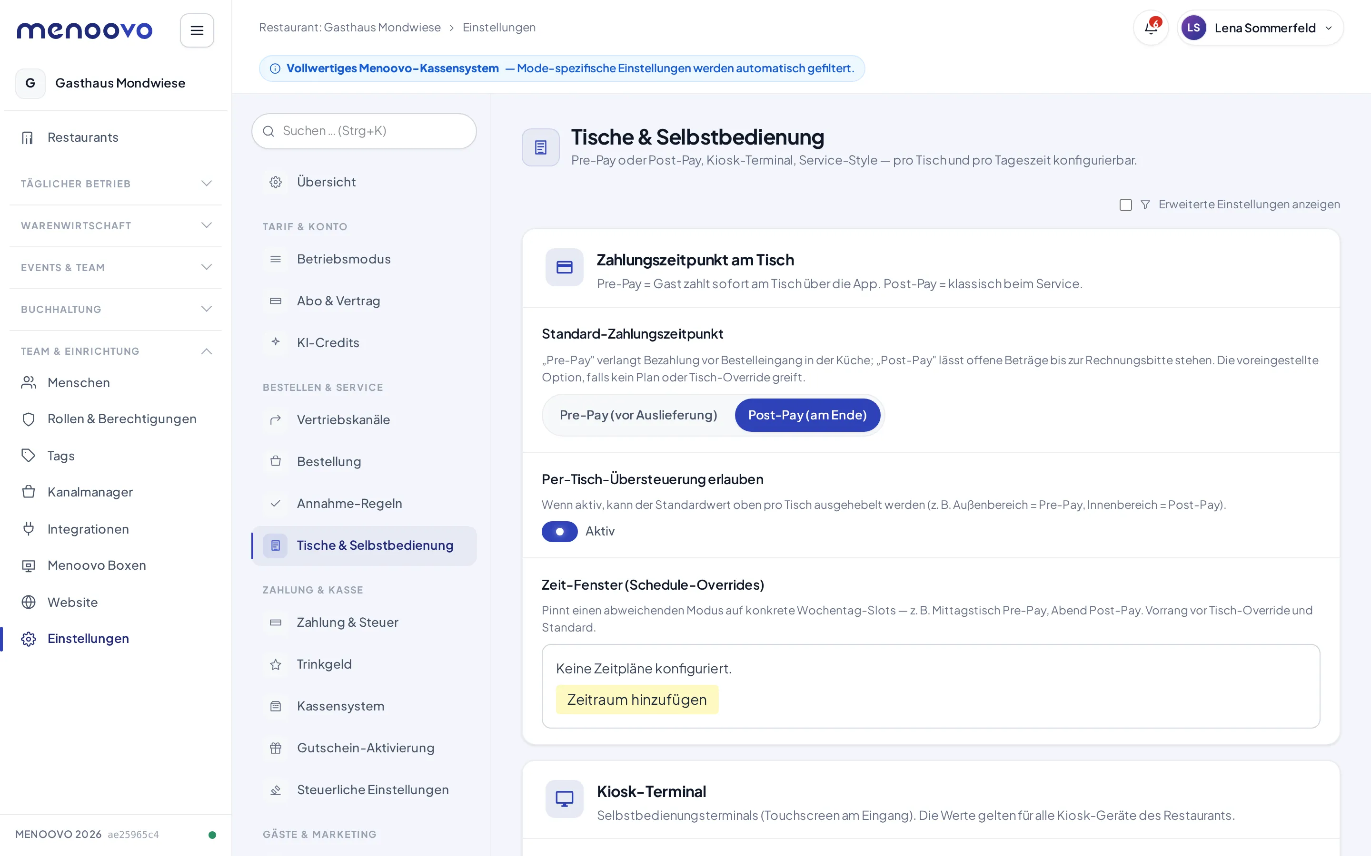
Task: Expand Täglicher Betrieb section
Action: (x=116, y=184)
